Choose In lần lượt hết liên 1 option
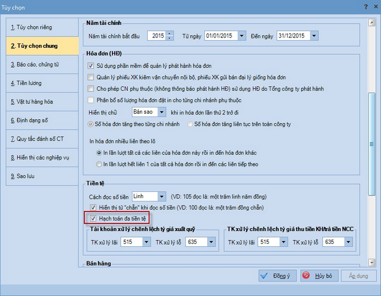381x296 pixels. coord(99,164)
